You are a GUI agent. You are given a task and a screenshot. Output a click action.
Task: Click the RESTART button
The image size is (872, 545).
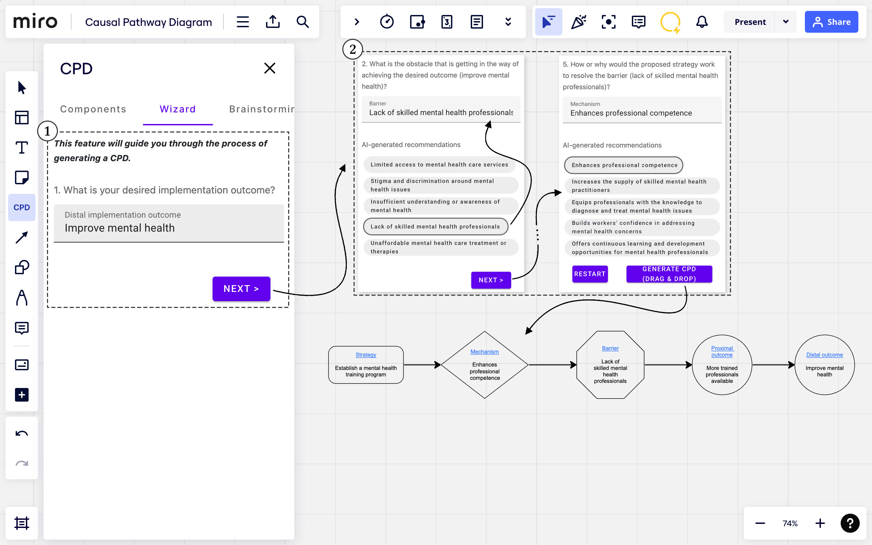pos(590,274)
